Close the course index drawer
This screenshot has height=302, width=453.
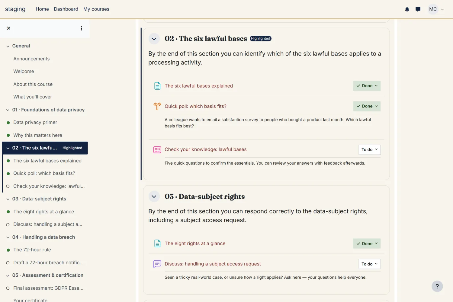[x=8, y=28]
